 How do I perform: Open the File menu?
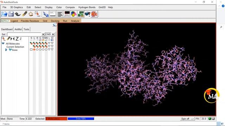click(5, 7)
